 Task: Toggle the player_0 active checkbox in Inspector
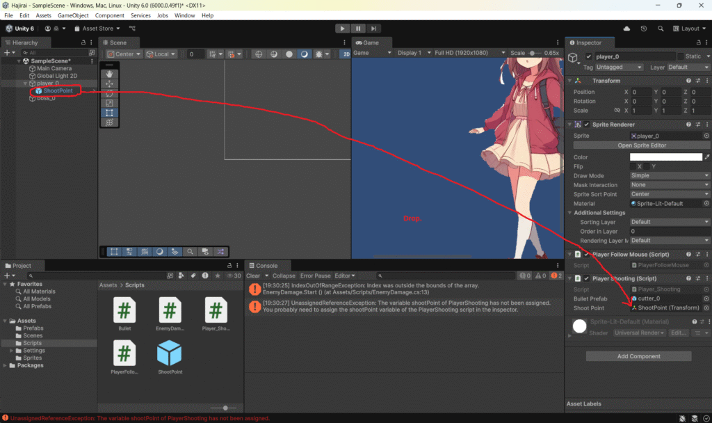(588, 56)
